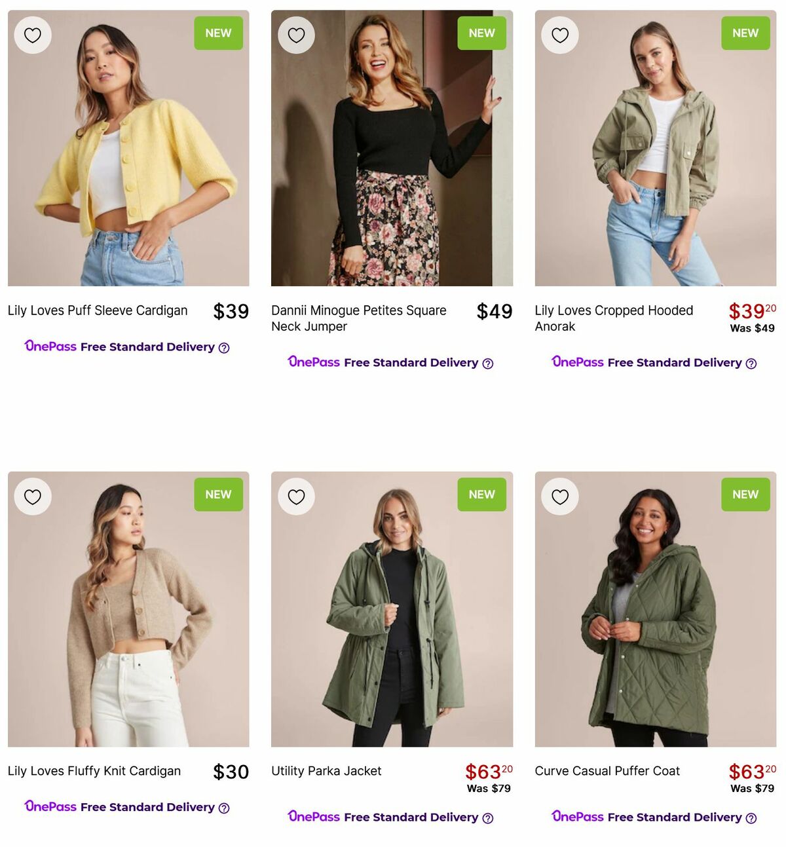This screenshot has width=786, height=847.
Task: Toggle the favorite heart on Utility Parka Jacket
Action: [296, 496]
